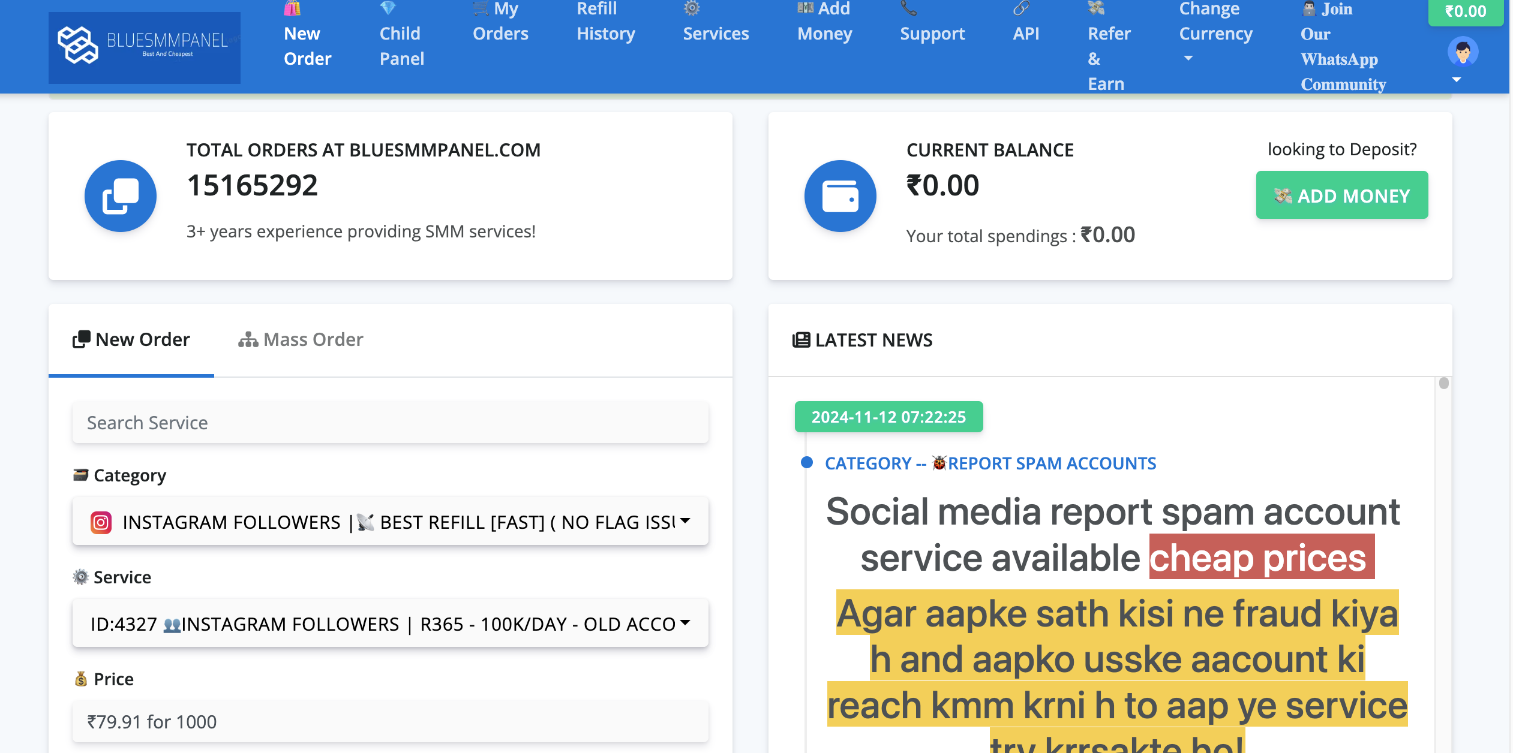The height and width of the screenshot is (753, 1513).
Task: Click the Instagram icon in Category field
Action: tap(101, 522)
